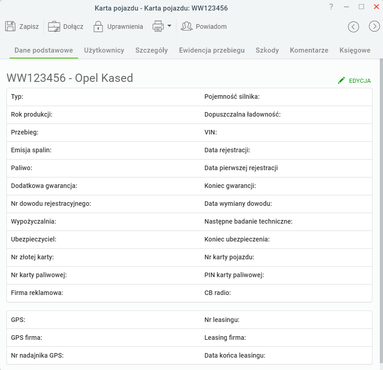Click the Dodatkowa gwarancja: label
The image size is (383, 370).
click(x=44, y=186)
